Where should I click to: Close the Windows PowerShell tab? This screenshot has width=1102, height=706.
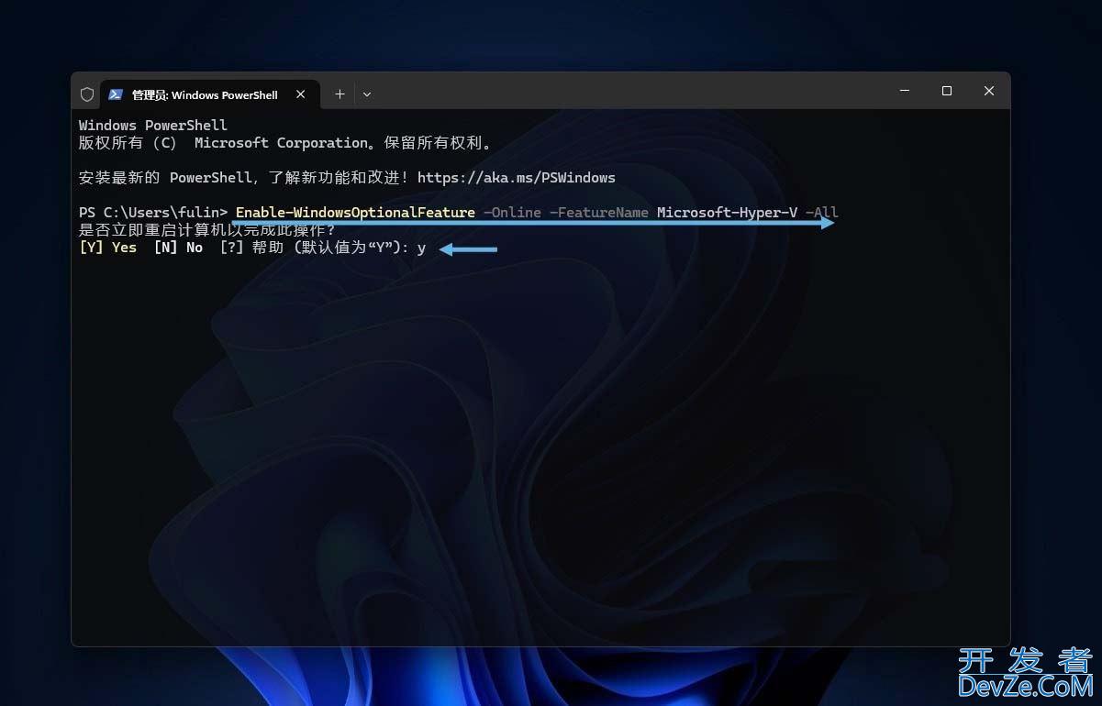[301, 94]
